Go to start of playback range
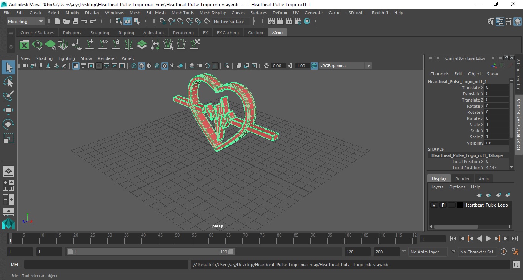The height and width of the screenshot is (280, 523). pos(453,238)
